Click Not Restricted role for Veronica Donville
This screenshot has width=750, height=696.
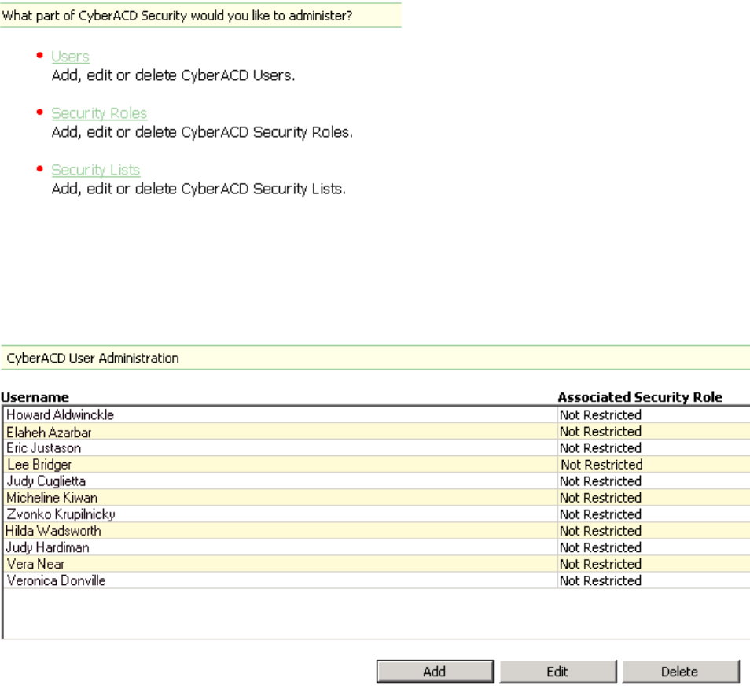601,580
